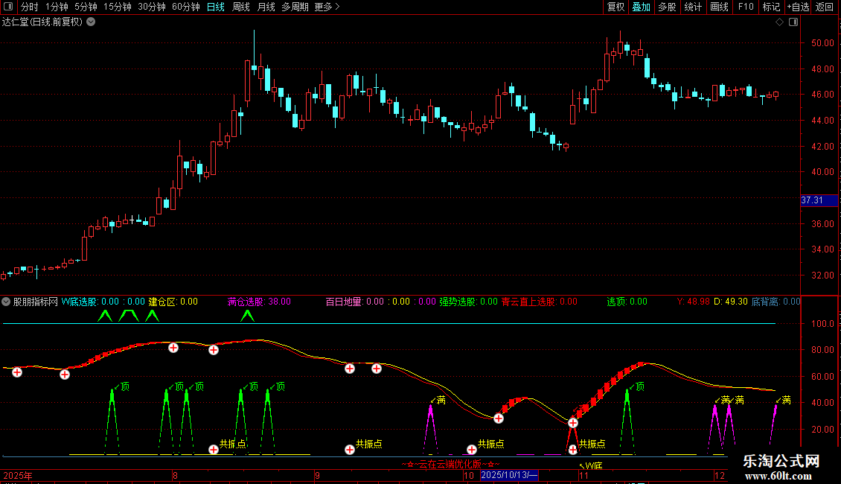Switch to 日线 daily chart

point(216,7)
